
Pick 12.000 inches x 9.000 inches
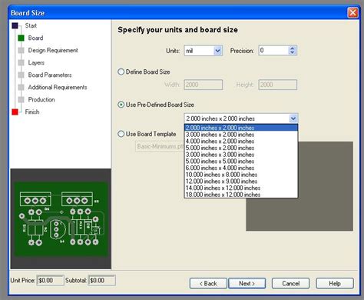tap(241, 181)
